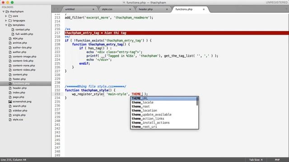The image size is (289, 162).
Task: Click the highlighted thachpham_entry_tag comment line
Action: pos(177,33)
